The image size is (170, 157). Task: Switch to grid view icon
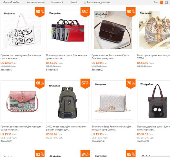point(161,2)
